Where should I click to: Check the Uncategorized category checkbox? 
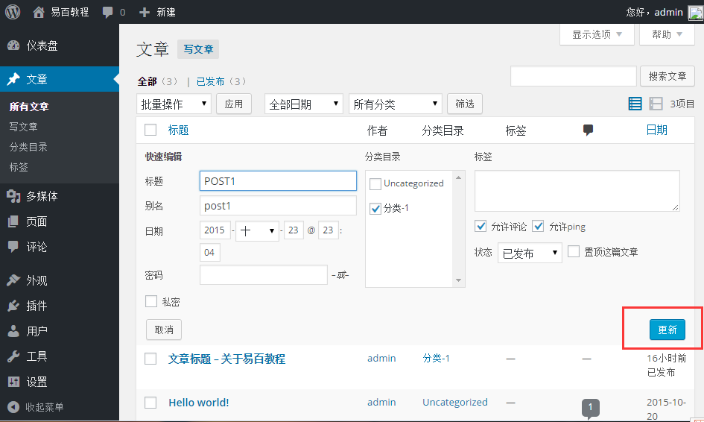[375, 183]
